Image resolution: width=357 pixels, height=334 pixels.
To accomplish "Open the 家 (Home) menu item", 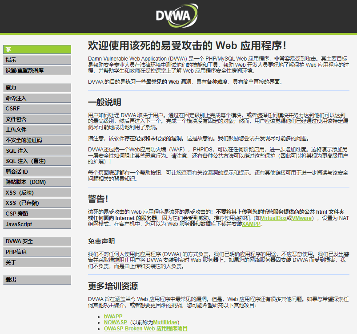I will click(37, 49).
